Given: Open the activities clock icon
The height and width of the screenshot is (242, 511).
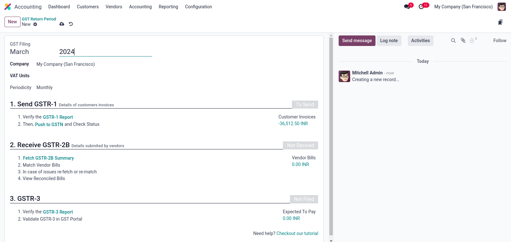Looking at the screenshot, I should tap(421, 7).
